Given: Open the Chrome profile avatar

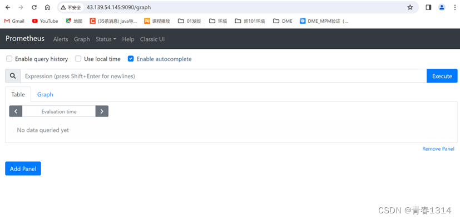Looking at the screenshot, I should click(x=442, y=8).
